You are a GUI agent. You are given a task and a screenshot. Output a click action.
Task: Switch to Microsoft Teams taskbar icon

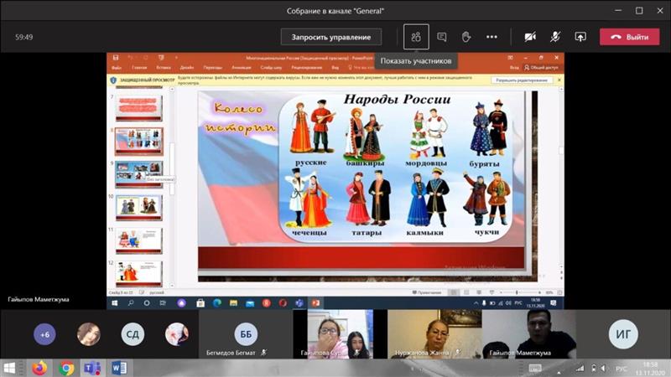click(x=92, y=368)
